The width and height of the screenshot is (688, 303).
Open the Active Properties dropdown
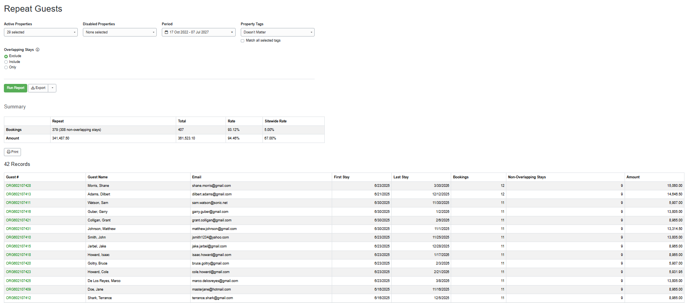tap(41, 32)
